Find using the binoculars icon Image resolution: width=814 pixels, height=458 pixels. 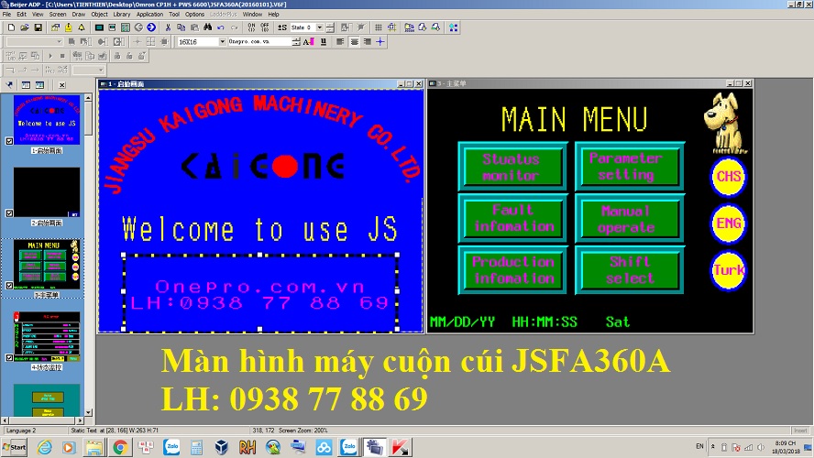point(208,27)
